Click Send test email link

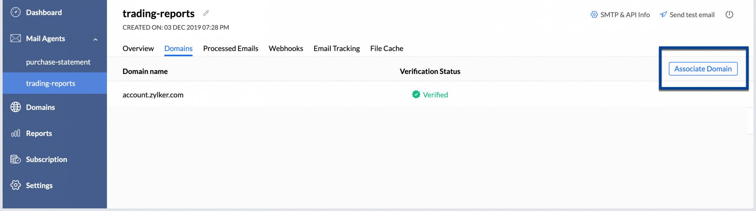pyautogui.click(x=687, y=15)
